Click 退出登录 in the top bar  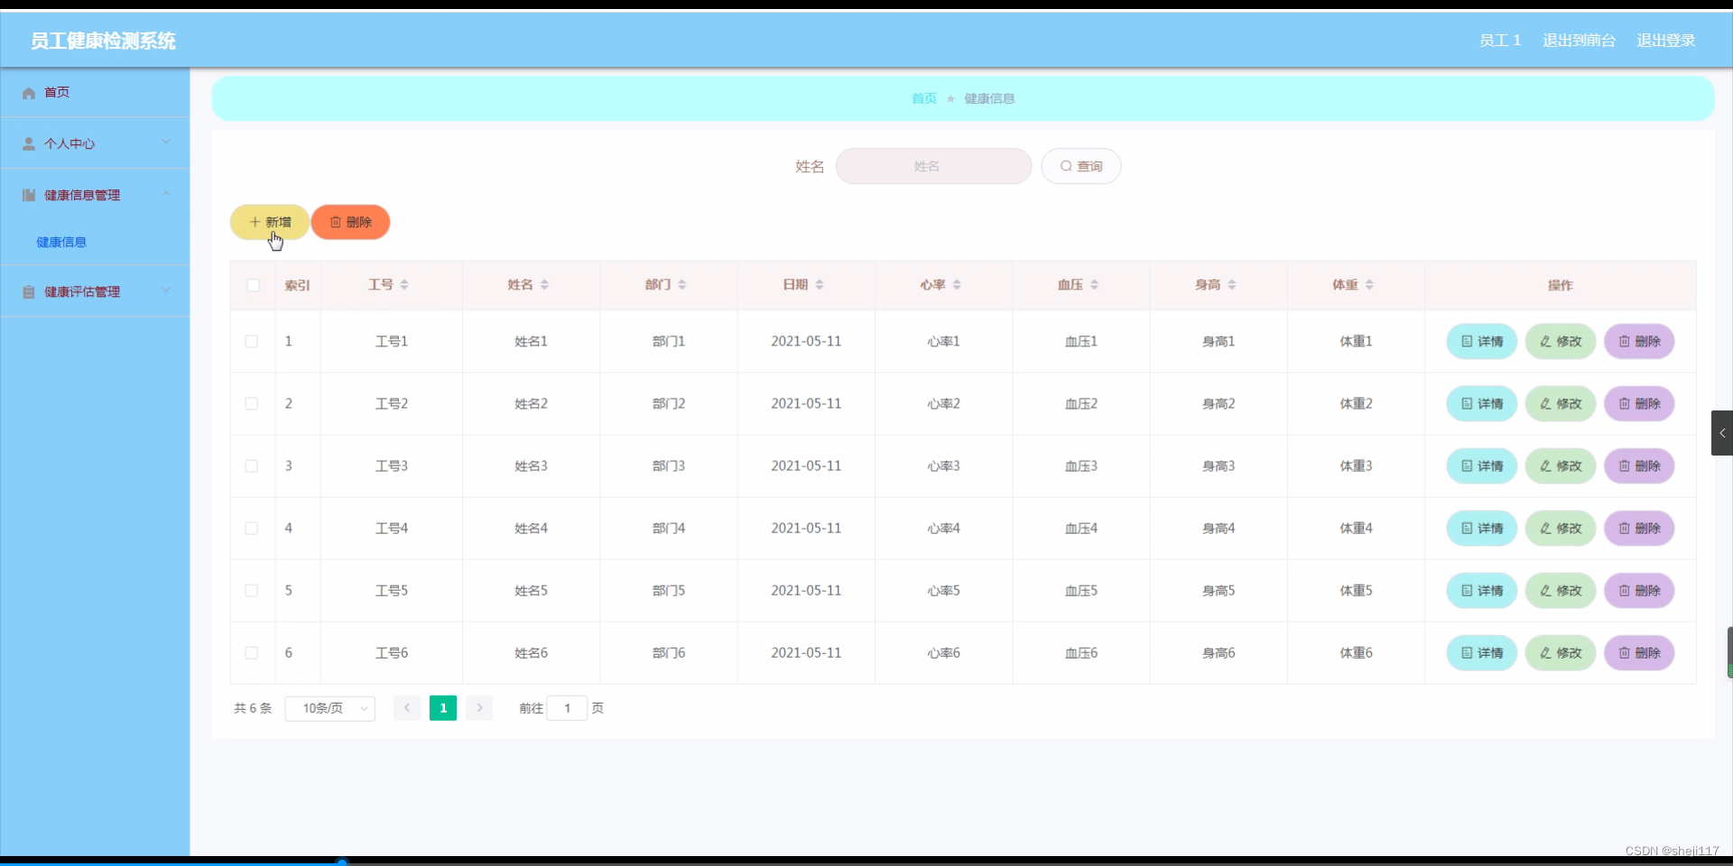tap(1666, 40)
